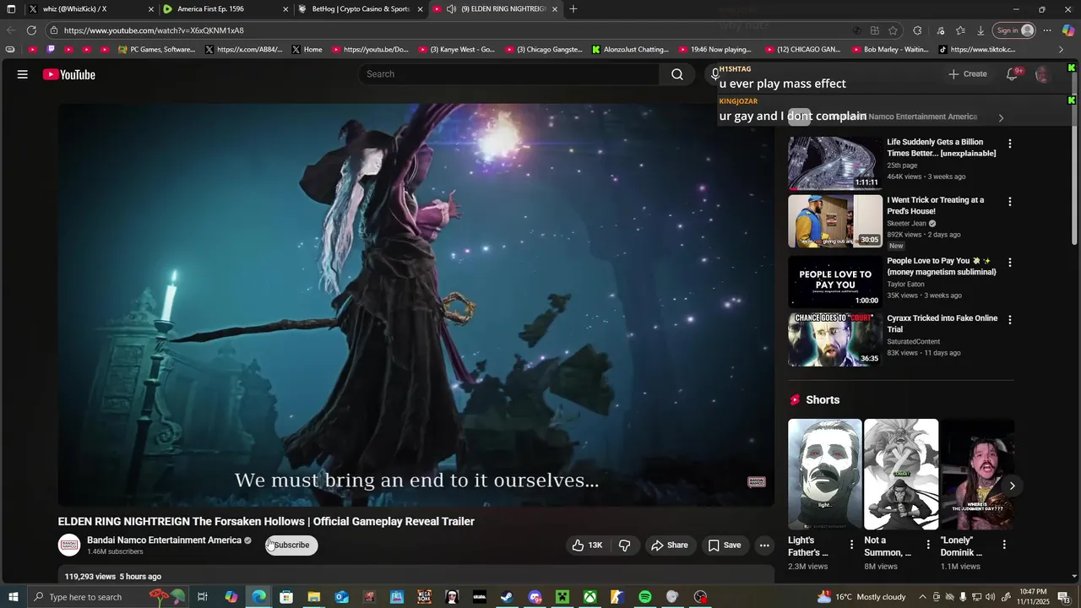Close the BetHog Crypto Casino tab
The image size is (1081, 608).
(x=420, y=9)
